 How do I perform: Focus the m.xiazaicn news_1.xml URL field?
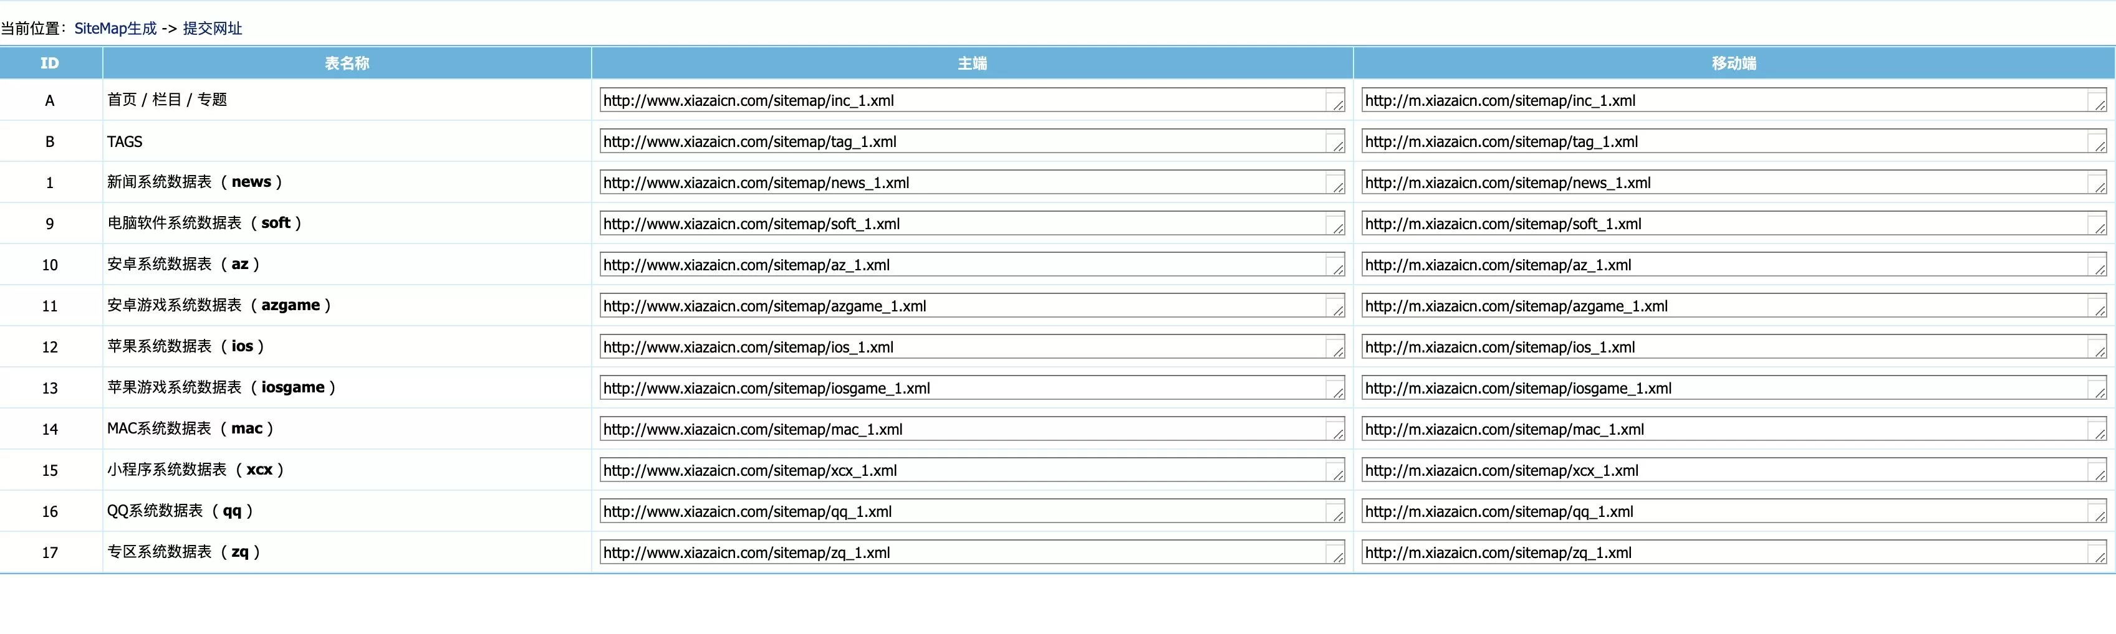tap(1734, 182)
